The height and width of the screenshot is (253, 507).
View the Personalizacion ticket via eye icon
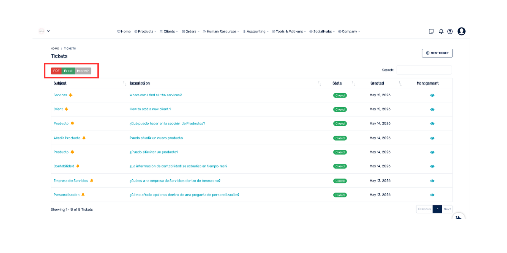click(432, 195)
